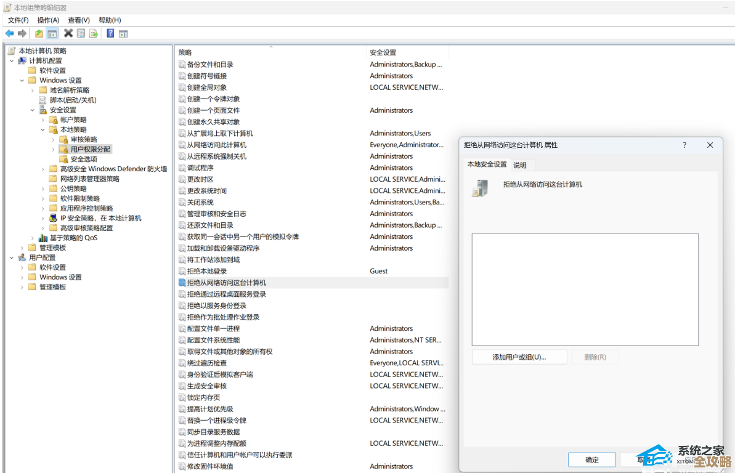Click the Export List toolbar icon
The height and width of the screenshot is (473, 735).
[x=94, y=33]
